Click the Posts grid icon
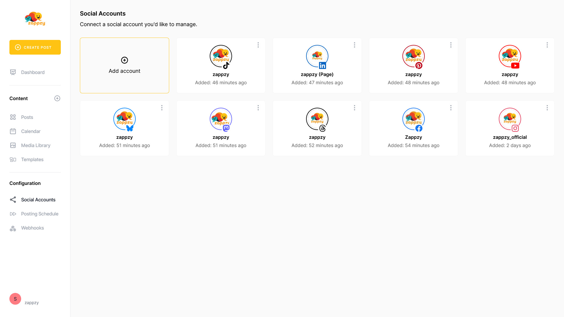 [13, 117]
